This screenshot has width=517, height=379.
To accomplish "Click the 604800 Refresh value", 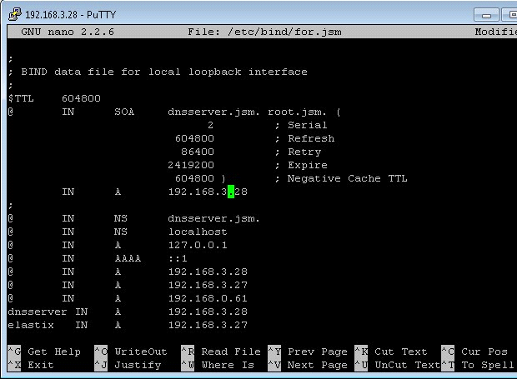I will (x=194, y=138).
